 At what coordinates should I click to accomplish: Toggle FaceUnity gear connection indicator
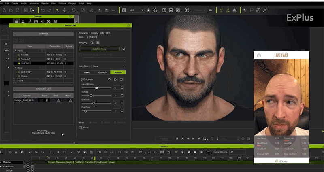tap(19, 59)
